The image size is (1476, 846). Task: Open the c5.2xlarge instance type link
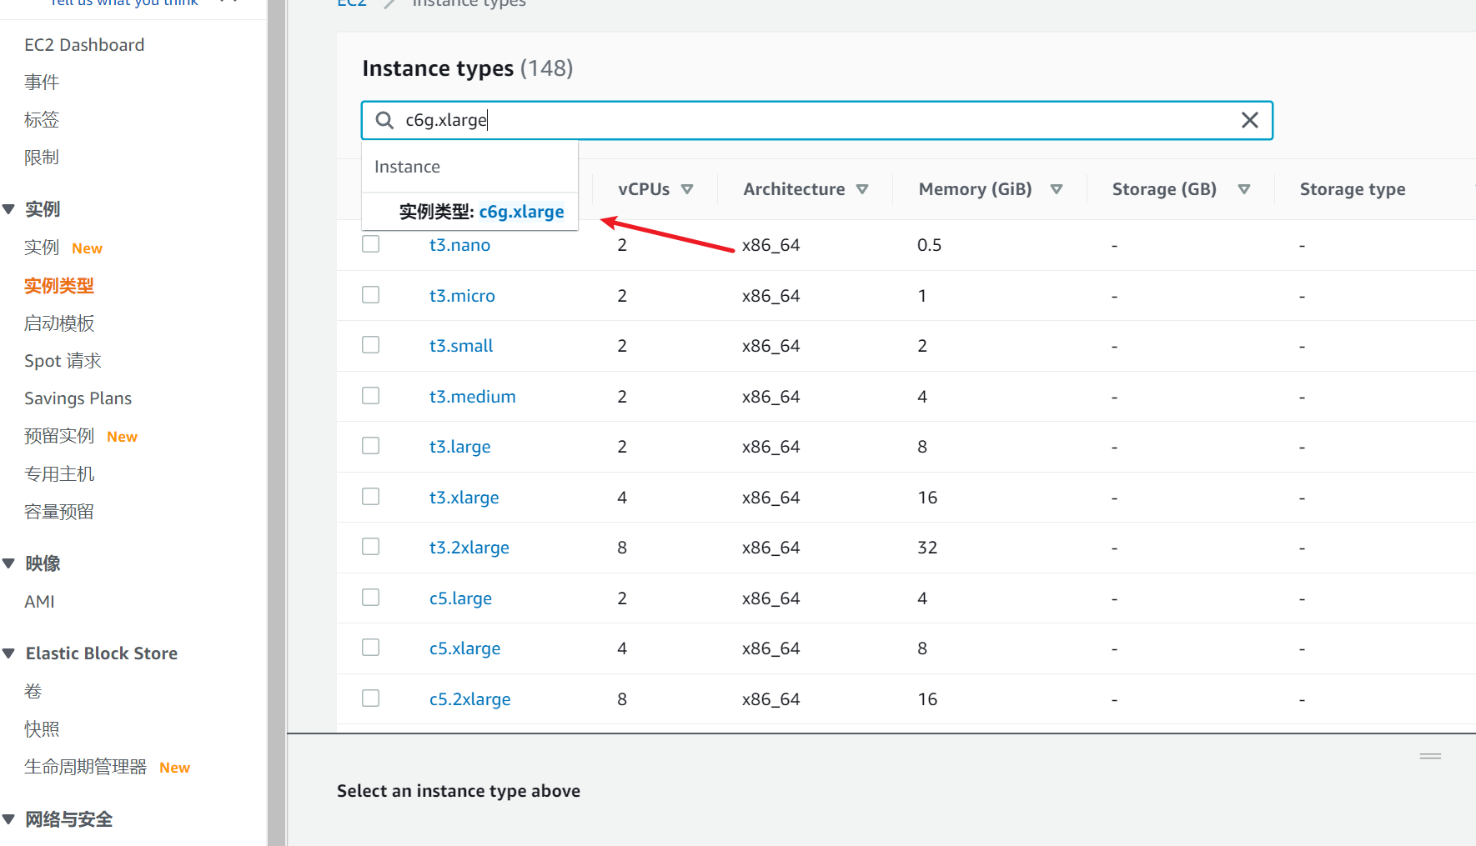[x=469, y=699]
